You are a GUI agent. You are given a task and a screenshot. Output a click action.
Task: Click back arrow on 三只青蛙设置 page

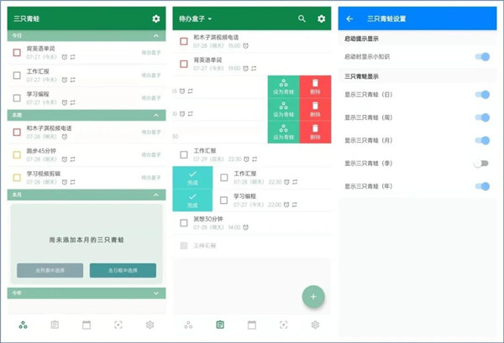click(349, 18)
